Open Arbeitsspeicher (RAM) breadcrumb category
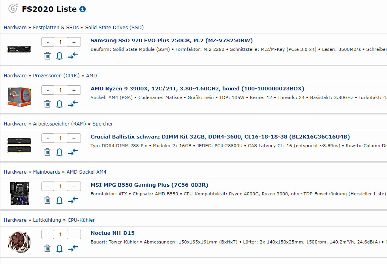The image size is (387, 264). [60, 124]
